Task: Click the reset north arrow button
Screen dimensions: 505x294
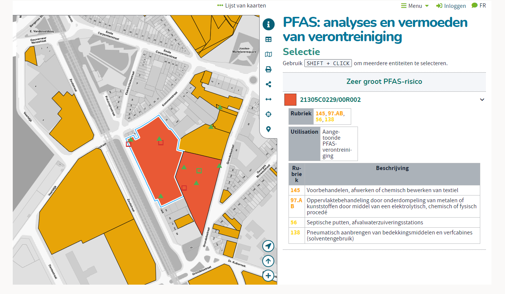Action: 268,261
